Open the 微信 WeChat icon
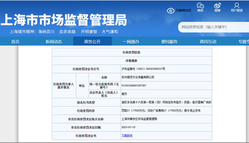249x143 pixels. tap(200, 6)
